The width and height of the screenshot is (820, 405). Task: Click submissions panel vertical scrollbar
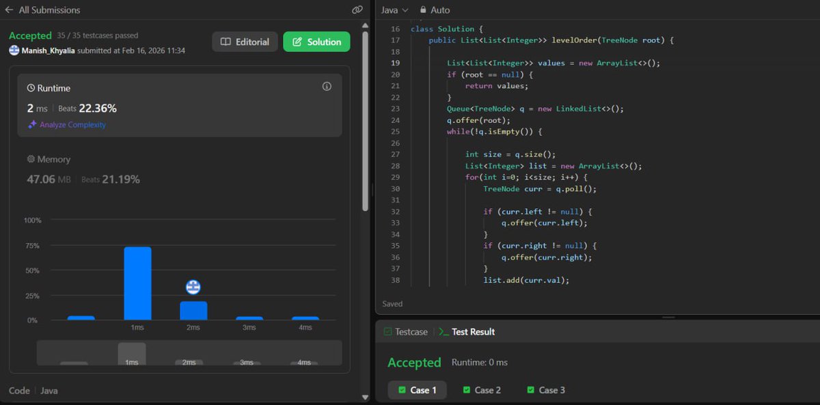[365, 120]
